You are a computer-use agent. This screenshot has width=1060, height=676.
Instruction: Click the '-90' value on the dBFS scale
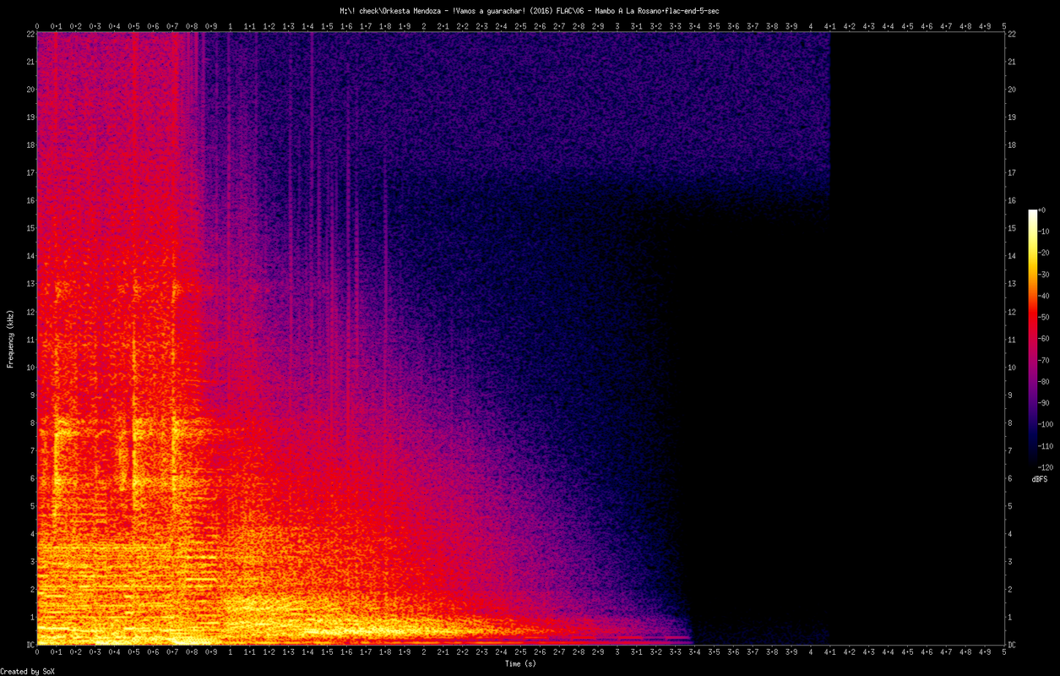tap(1043, 403)
